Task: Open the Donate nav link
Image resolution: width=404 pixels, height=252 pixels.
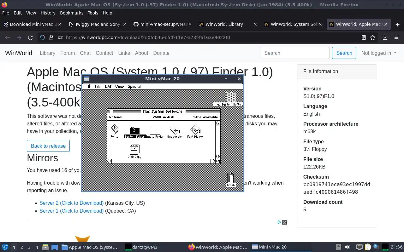Action: (x=161, y=53)
